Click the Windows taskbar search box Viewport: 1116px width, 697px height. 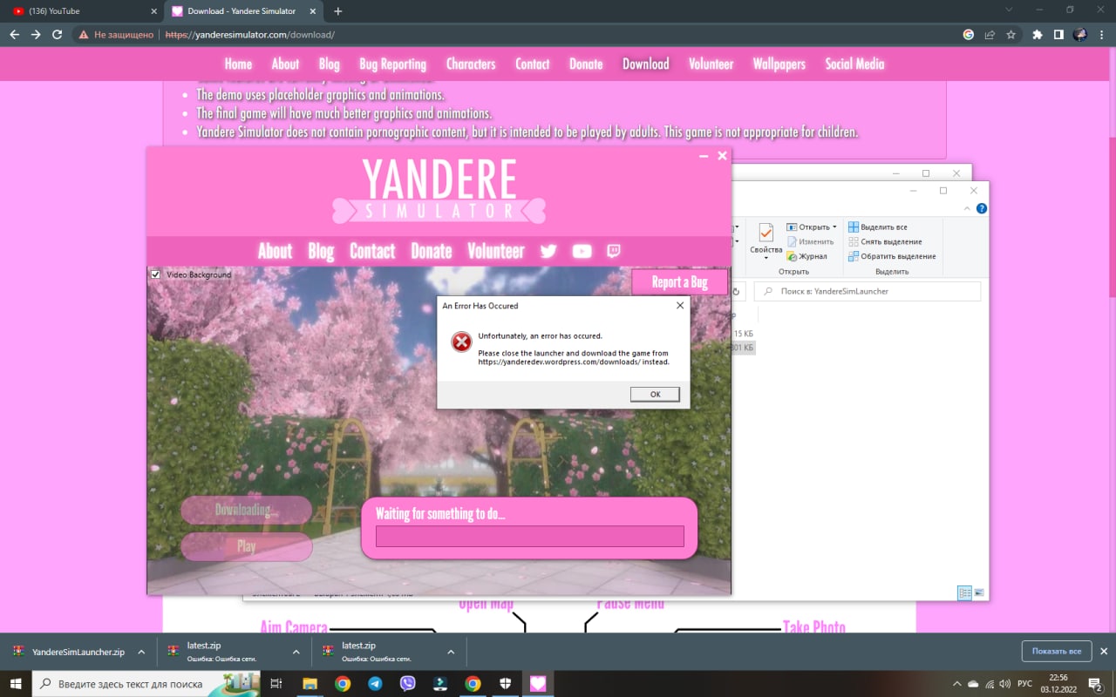(146, 684)
